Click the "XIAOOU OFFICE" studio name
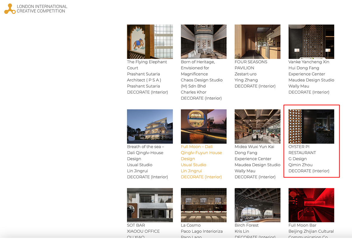Image resolution: width=352 pixels, height=248 pixels. click(143, 231)
